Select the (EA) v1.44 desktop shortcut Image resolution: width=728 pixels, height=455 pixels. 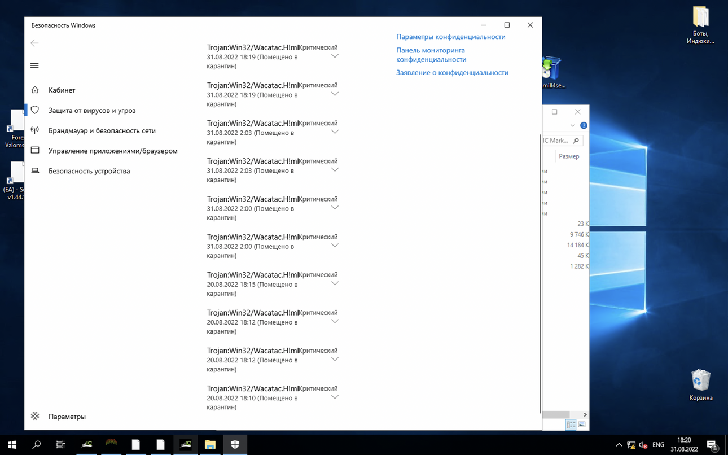pos(15,182)
